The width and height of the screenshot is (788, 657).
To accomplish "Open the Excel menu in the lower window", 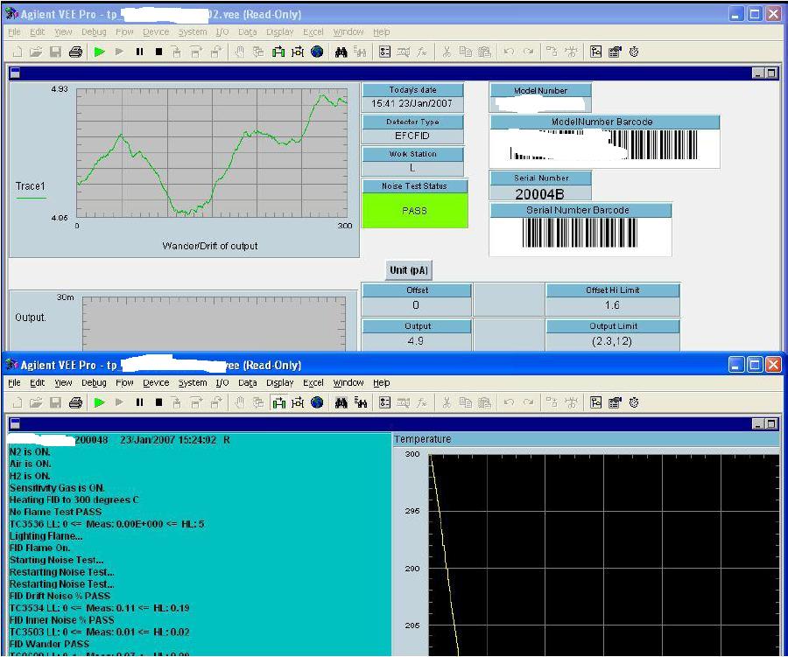I will coord(313,383).
